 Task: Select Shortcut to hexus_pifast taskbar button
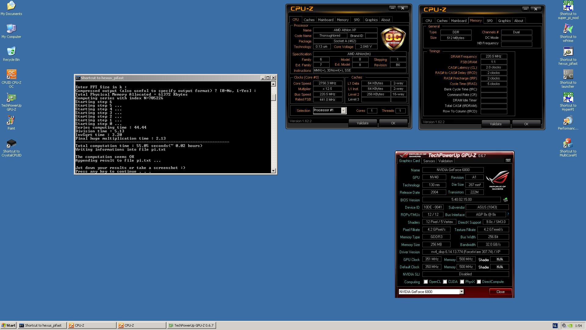(x=42, y=325)
